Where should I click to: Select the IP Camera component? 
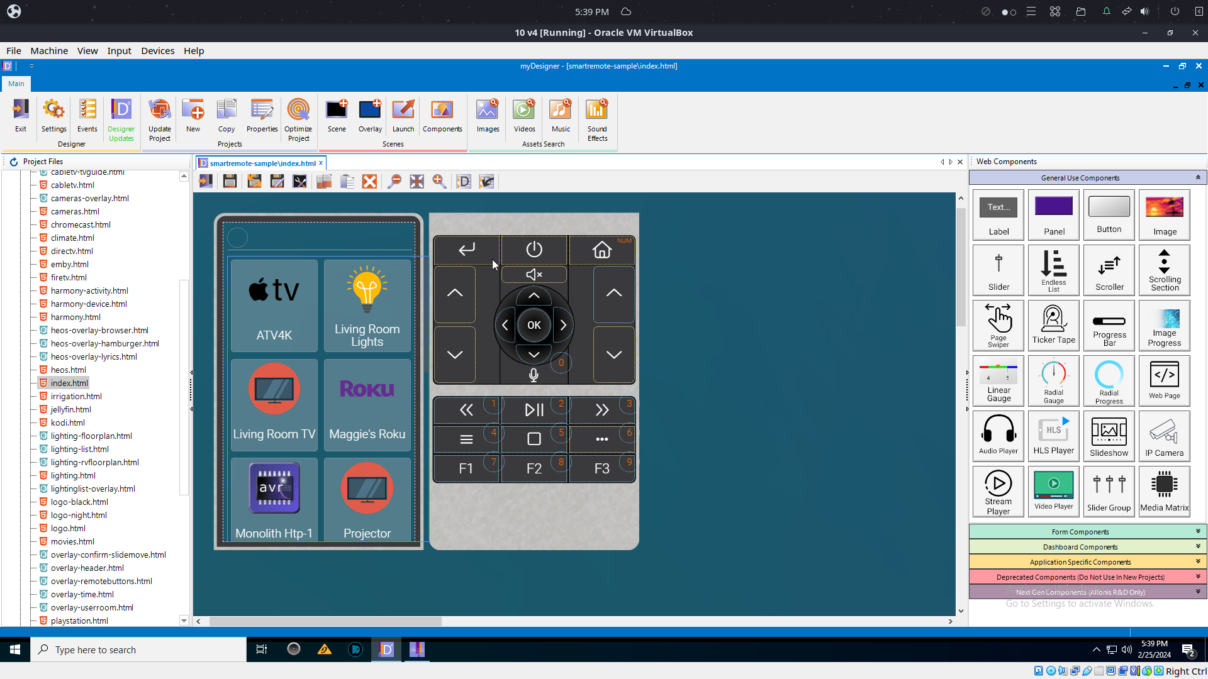pyautogui.click(x=1165, y=436)
